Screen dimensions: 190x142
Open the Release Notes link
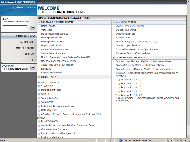point(49,26)
